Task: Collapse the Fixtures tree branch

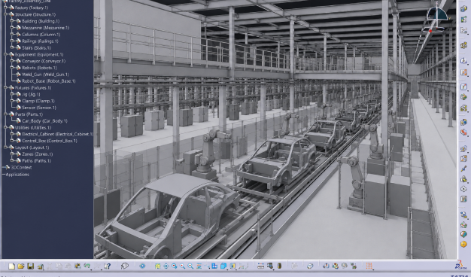Action: 5,88
